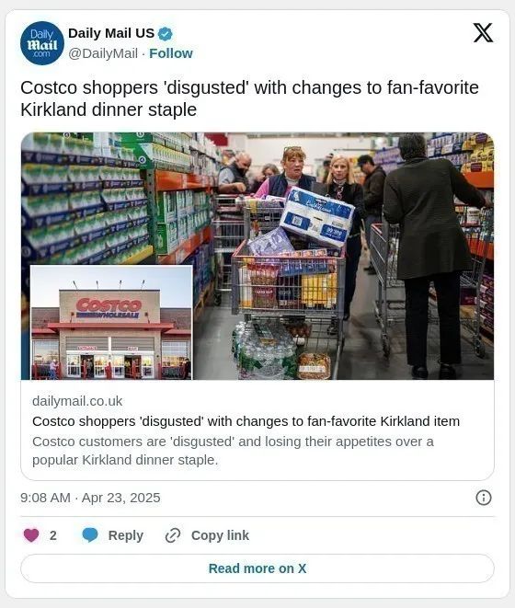Viewport: 515px width, 608px height.
Task: Like the tweet with heart icon
Action: pyautogui.click(x=31, y=535)
